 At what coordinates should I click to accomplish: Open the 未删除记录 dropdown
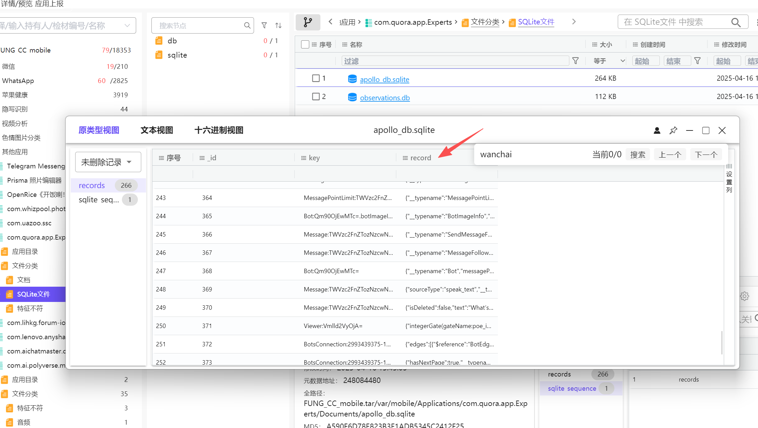point(108,162)
